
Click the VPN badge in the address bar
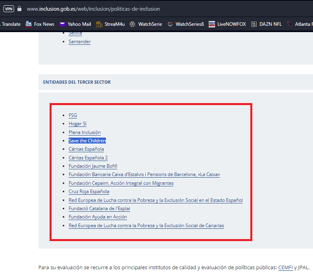click(9, 9)
